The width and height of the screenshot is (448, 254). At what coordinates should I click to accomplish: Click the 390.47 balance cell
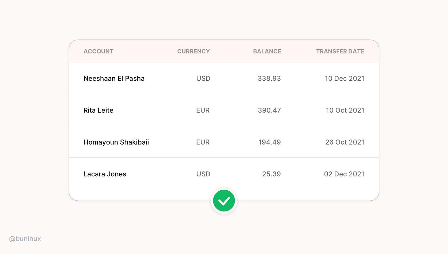point(269,110)
